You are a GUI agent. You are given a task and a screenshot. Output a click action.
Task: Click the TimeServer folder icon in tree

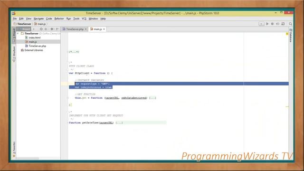click(22, 34)
